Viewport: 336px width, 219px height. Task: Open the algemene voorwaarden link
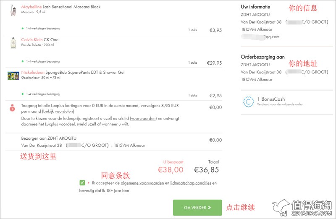pos(142,183)
